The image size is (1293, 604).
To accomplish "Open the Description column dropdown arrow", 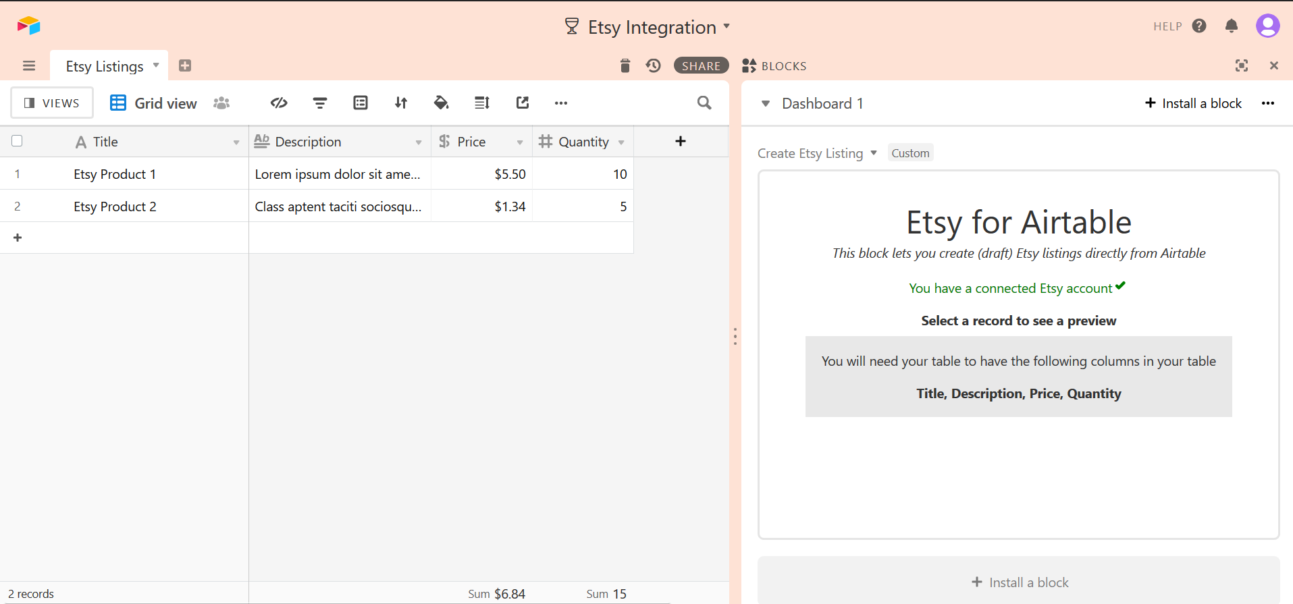I will click(x=419, y=142).
